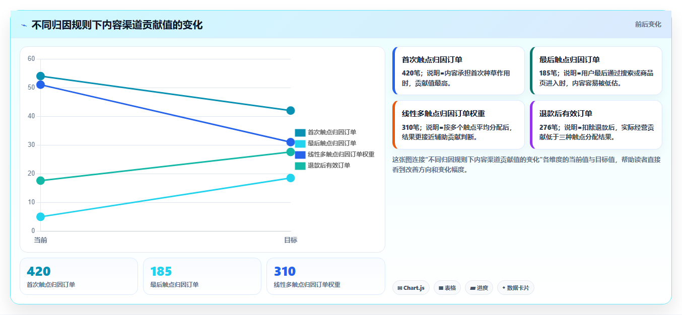The width and height of the screenshot is (682, 315).
Task: Click the teal data point at 目标 near 42
Action: tap(291, 111)
